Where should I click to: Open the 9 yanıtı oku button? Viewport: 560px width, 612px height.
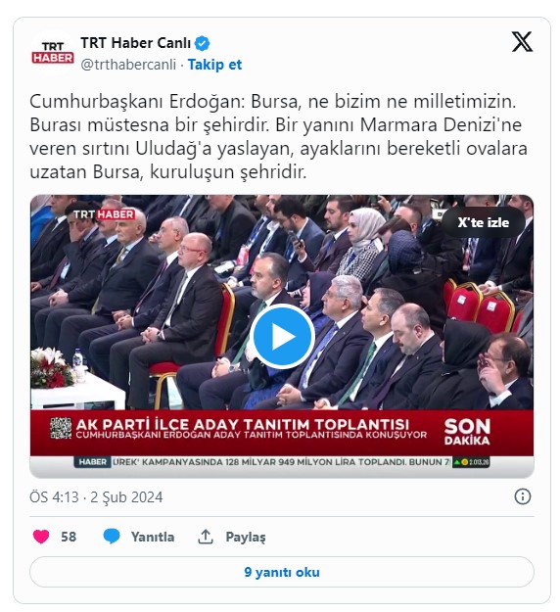click(282, 572)
